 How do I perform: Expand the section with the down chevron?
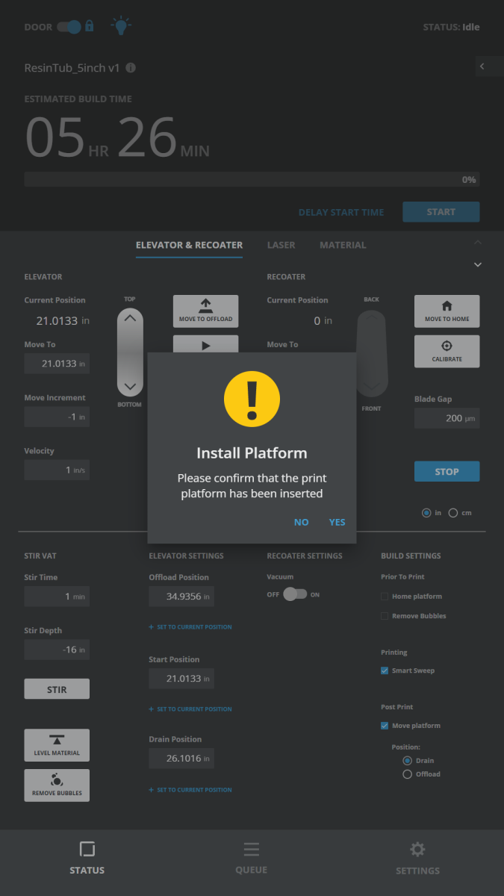478,264
